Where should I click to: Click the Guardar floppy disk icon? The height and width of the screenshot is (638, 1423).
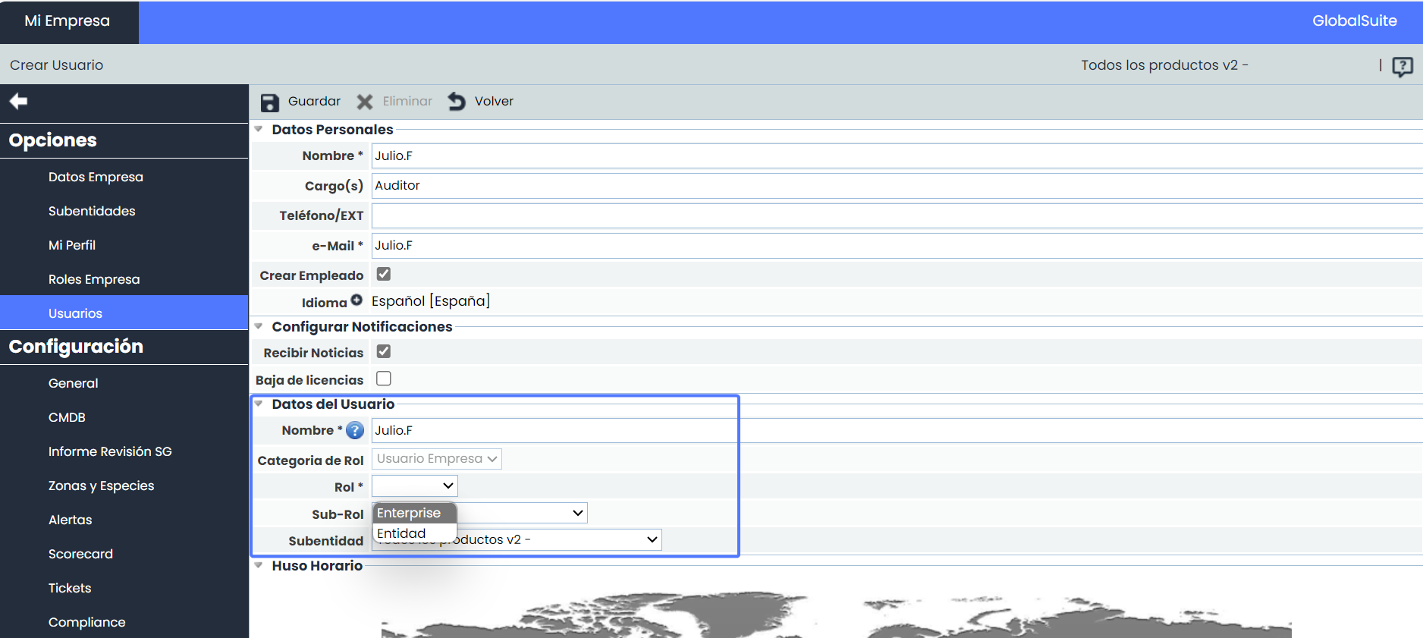point(269,102)
